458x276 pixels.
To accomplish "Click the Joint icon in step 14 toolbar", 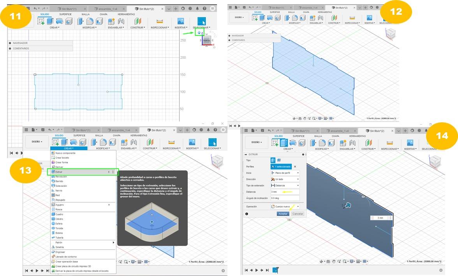I will click(352, 143).
